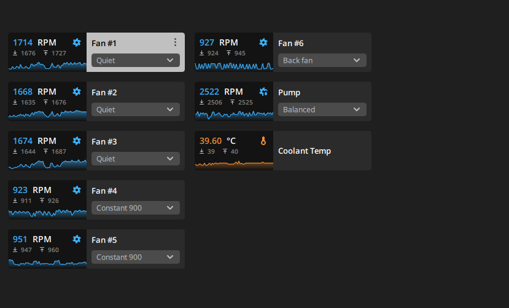Click the Fan #3 fan icon

pyautogui.click(x=77, y=141)
